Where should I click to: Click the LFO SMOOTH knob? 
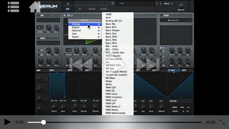(x=162, y=106)
